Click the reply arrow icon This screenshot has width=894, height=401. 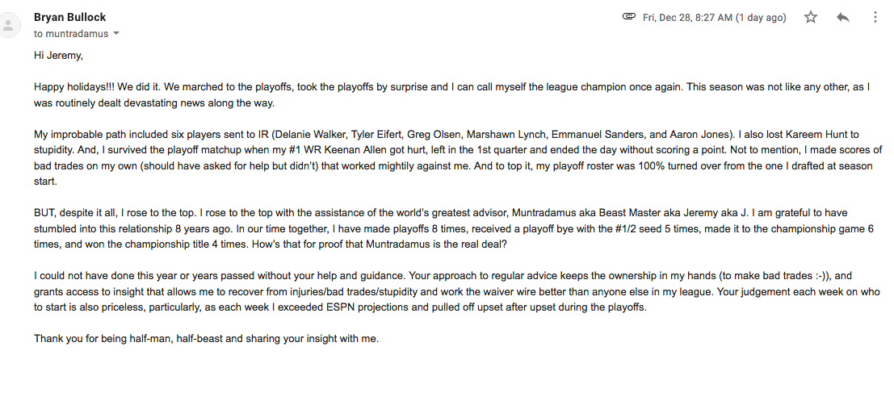[x=842, y=18]
